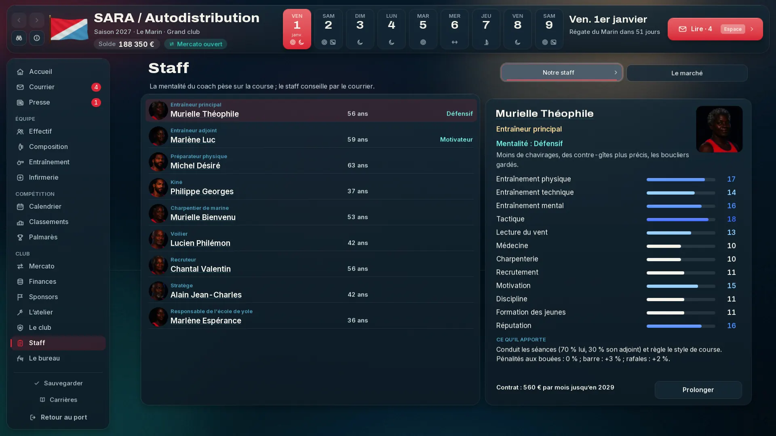The height and width of the screenshot is (436, 776).
Task: Select Thursday 7 in the calendar strip
Action: (486, 29)
